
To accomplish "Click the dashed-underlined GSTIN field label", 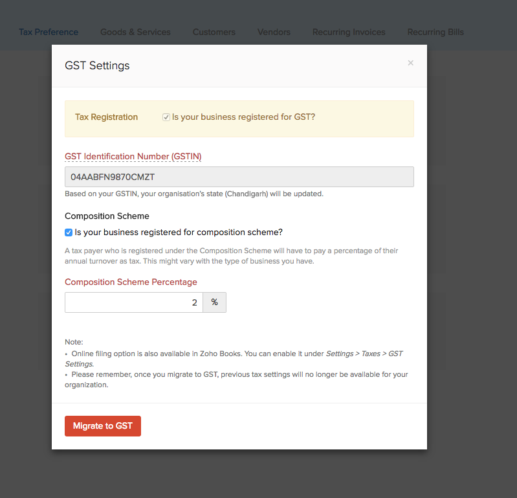I will [x=133, y=157].
